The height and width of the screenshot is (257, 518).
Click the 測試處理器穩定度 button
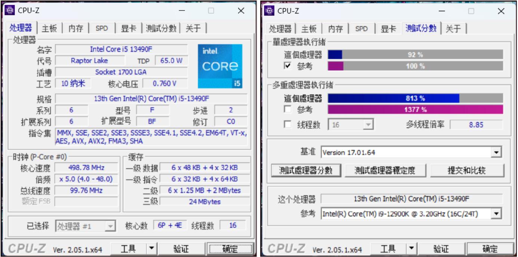[x=385, y=170]
